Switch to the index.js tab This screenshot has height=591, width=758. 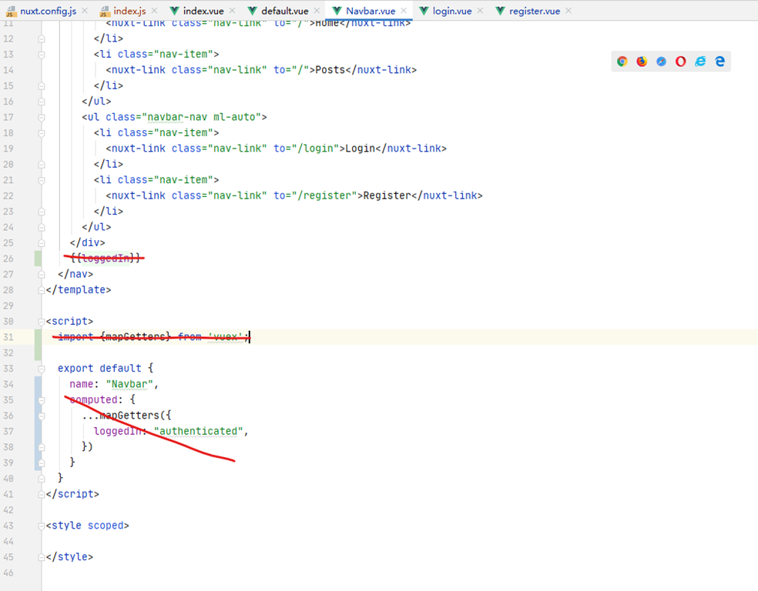(129, 11)
